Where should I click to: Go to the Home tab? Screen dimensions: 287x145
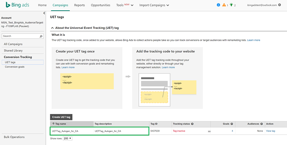pyautogui.click(x=42, y=5)
